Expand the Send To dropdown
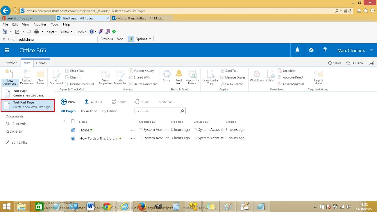Viewport: 377px width, 212px height. pyautogui.click(x=229, y=71)
